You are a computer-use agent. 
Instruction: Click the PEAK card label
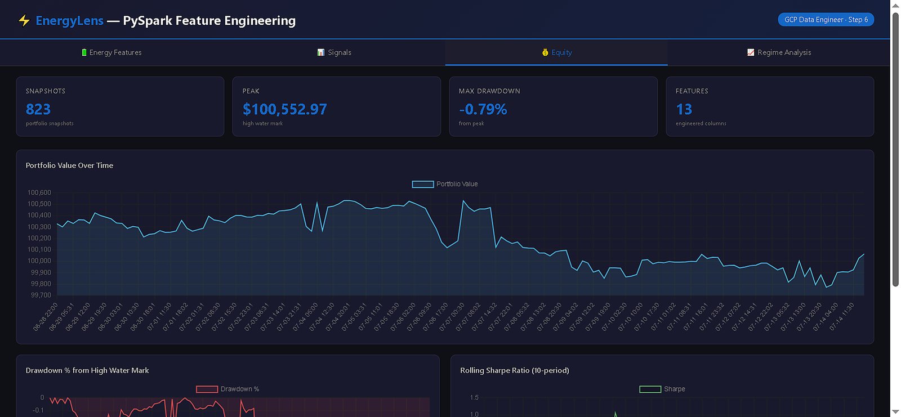tap(251, 91)
